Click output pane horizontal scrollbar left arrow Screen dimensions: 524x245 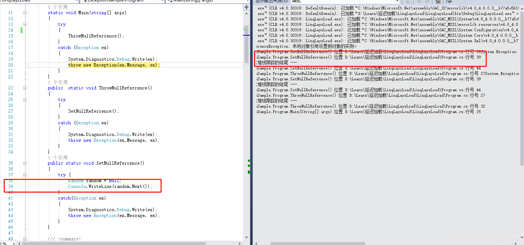pyautogui.click(x=257, y=243)
